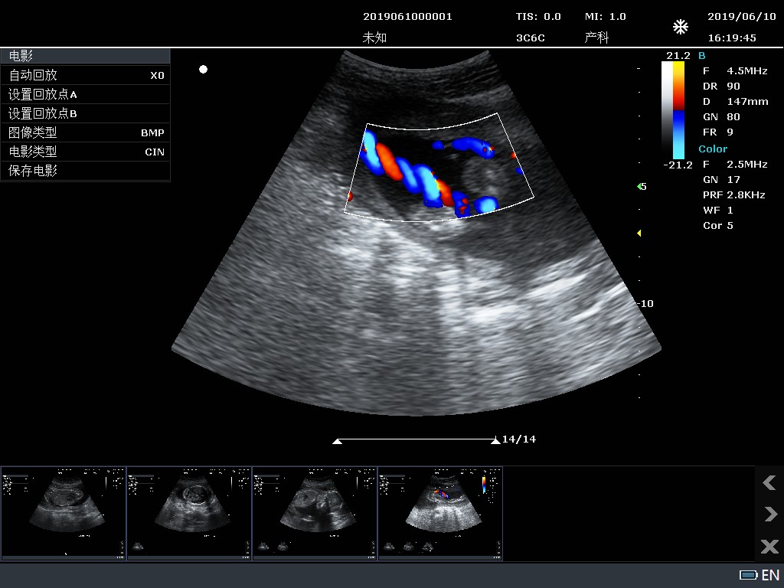Select 设置回放点B menu entry
This screenshot has width=784, height=588.
(x=85, y=113)
